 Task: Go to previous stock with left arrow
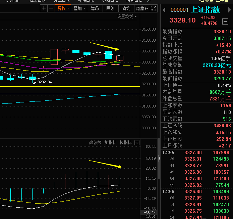[164, 10]
